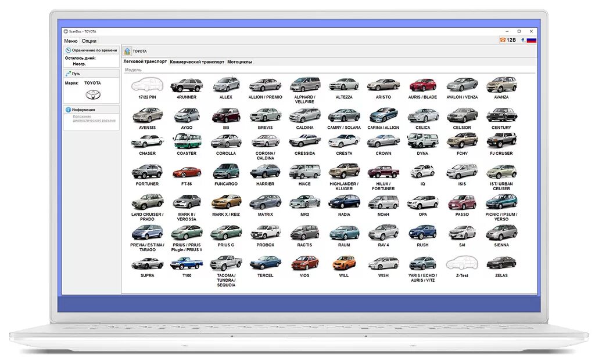Select the HIACE model
The height and width of the screenshot is (363, 595).
(304, 175)
